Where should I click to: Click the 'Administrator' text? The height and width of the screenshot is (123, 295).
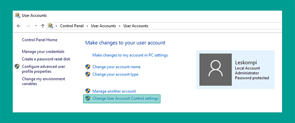247,73
